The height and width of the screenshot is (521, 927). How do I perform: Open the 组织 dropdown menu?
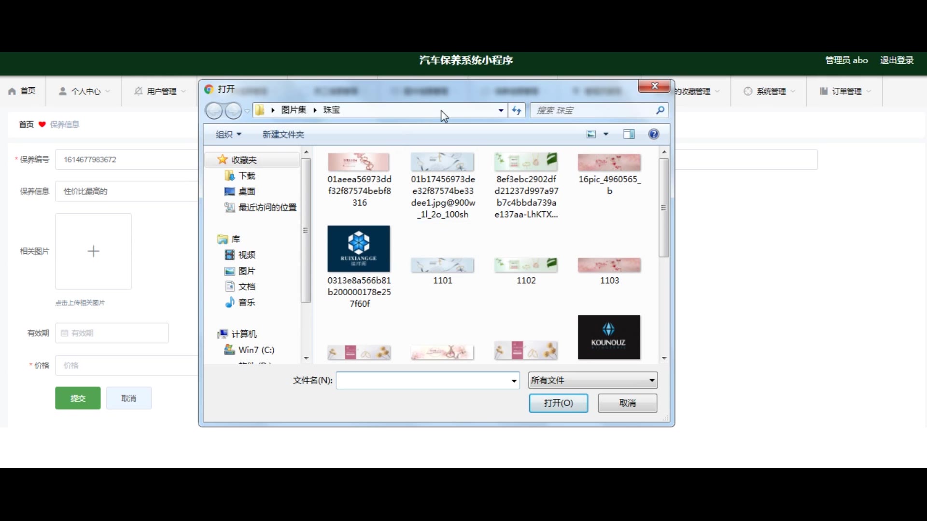click(228, 135)
